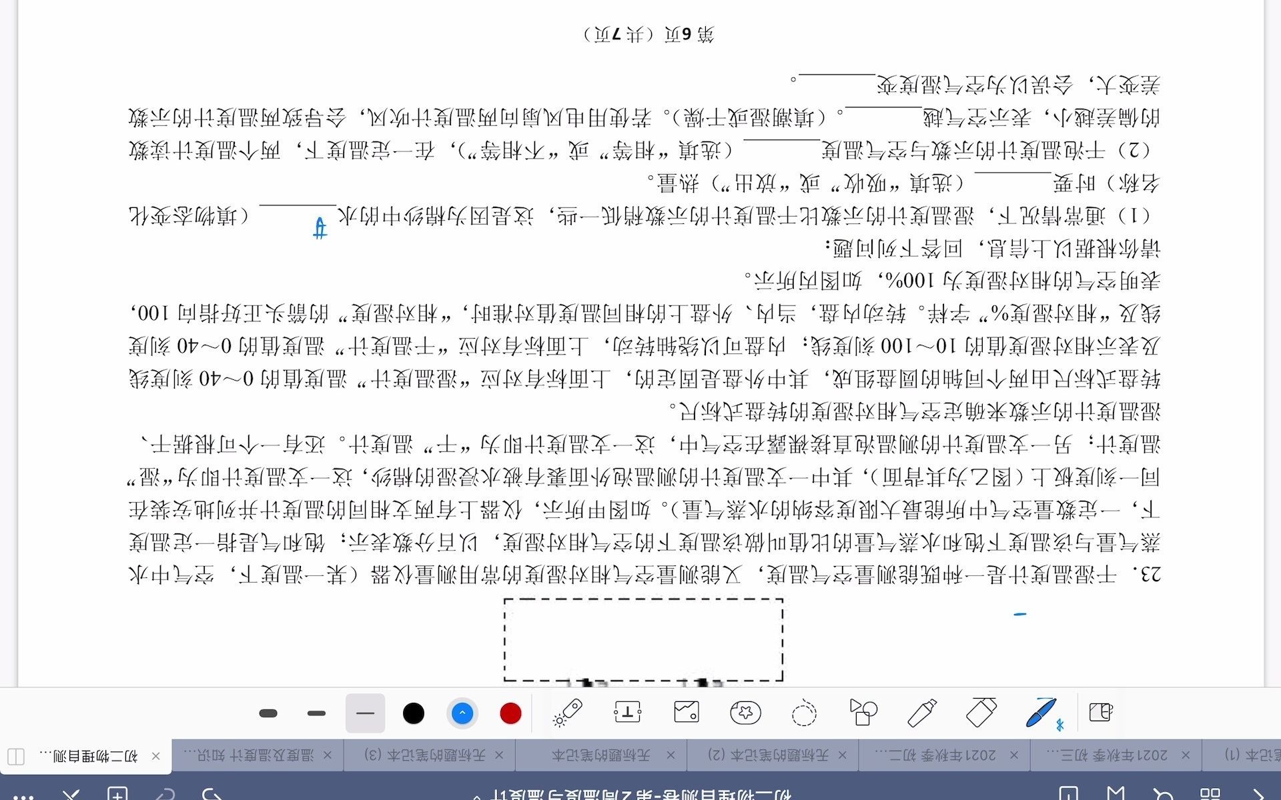The image size is (1281, 800).
Task: Tap the dashed figure box on the page
Action: 643,639
